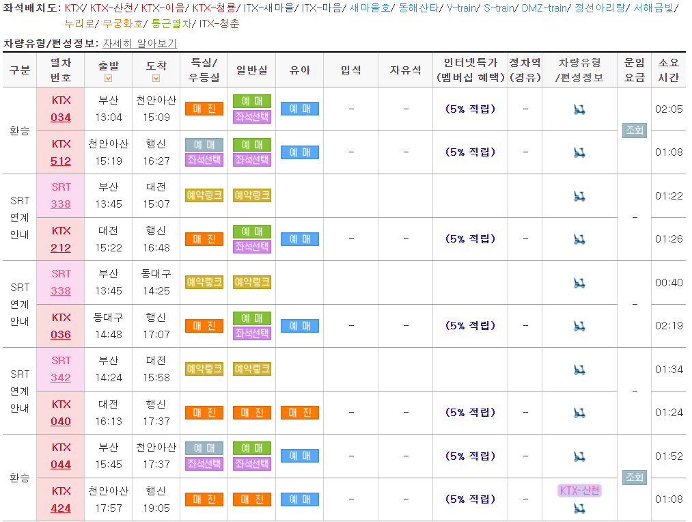Open seat info icon for KTX 512
The height and width of the screenshot is (522, 692).
579,152
